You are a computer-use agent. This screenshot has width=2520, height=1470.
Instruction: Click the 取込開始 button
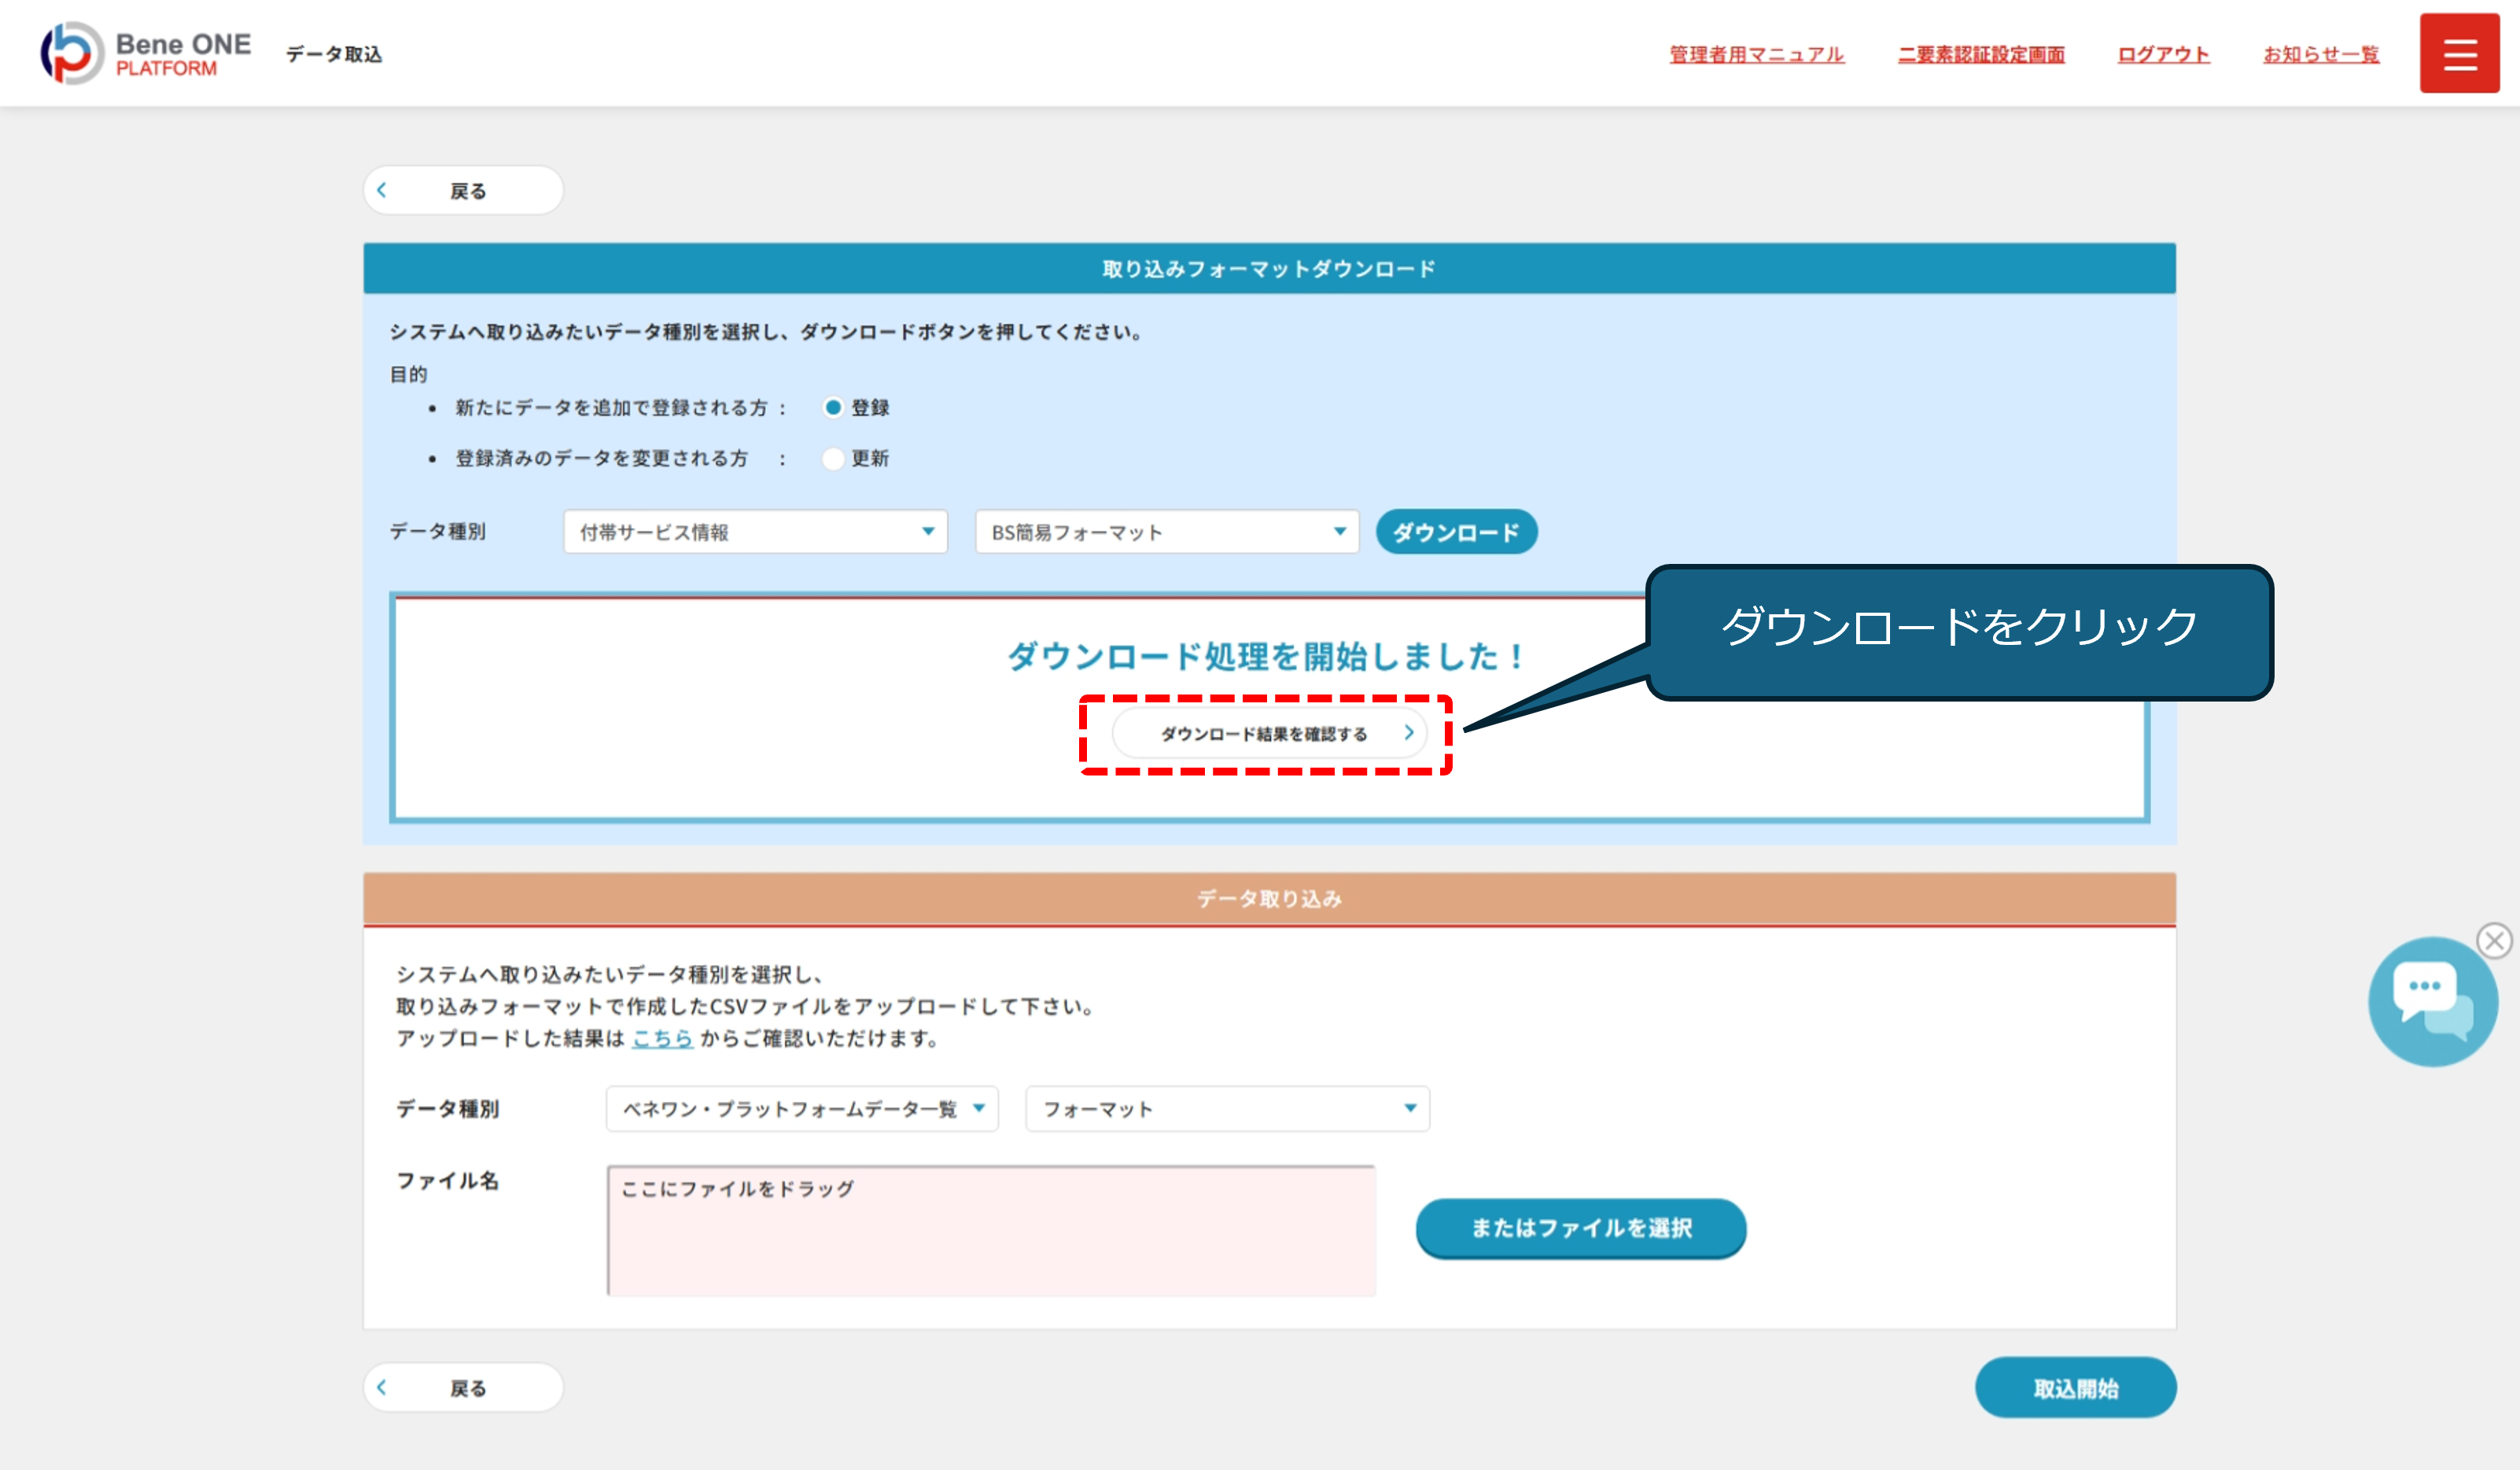(2076, 1387)
